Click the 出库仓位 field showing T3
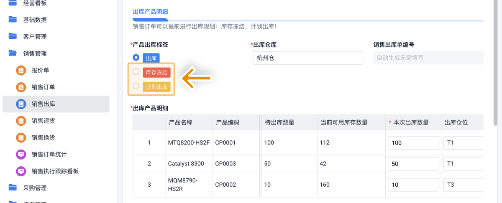 pos(464,185)
